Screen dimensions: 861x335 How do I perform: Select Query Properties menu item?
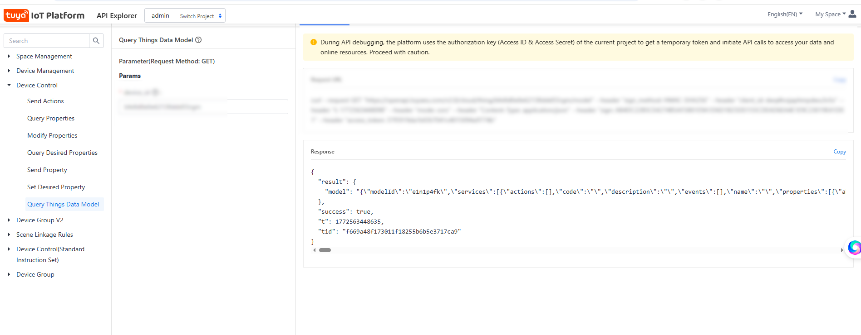[x=51, y=118]
